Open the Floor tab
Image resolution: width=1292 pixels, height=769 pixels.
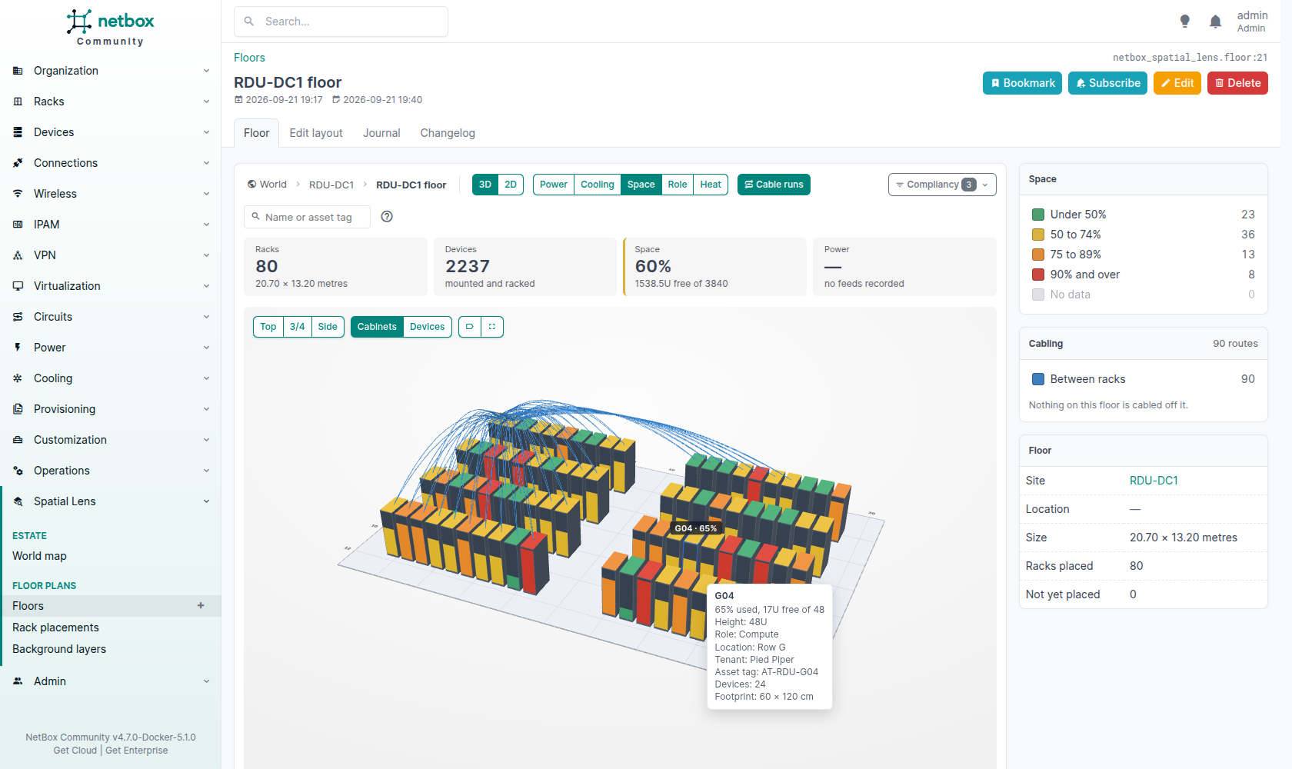tap(257, 133)
